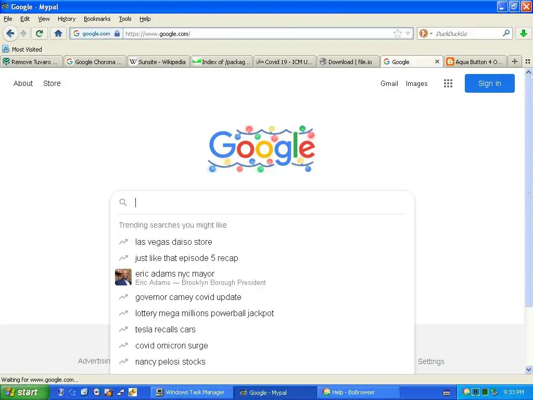Click the system clock showing 9:33 PM
The height and width of the screenshot is (400, 533).
coord(513,392)
